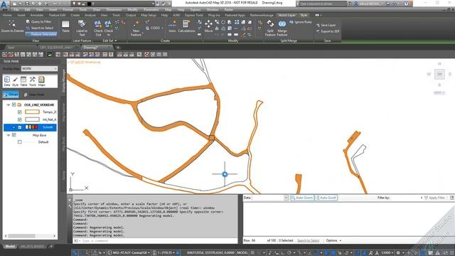This screenshot has width=455, height=256.
Task: Switch to the Drawing2 document tab
Action: point(97,48)
